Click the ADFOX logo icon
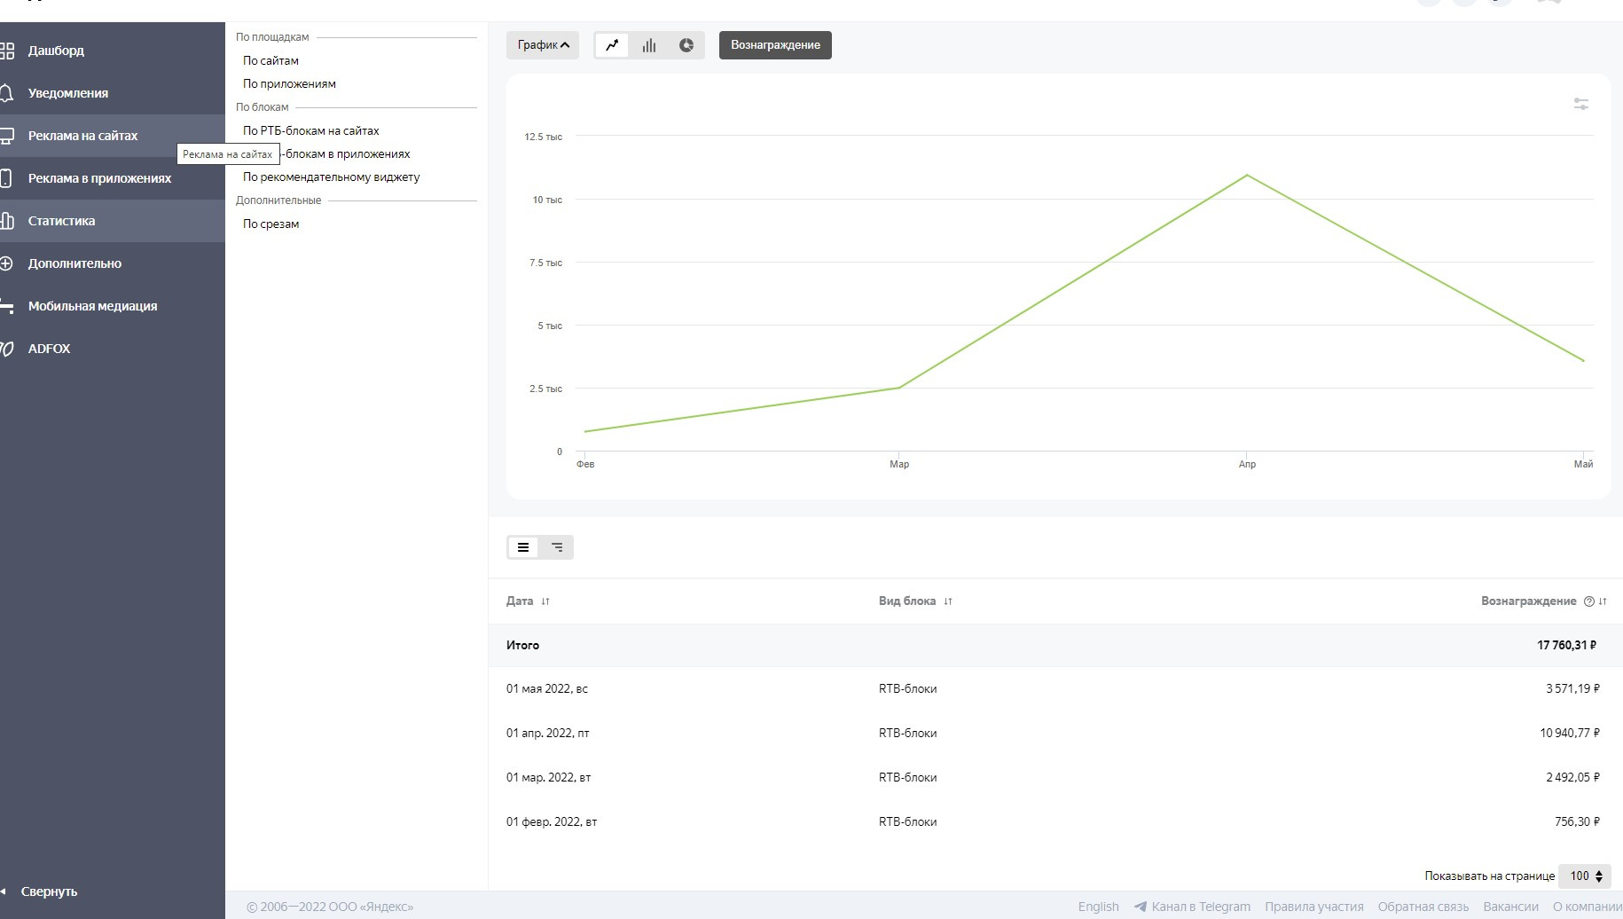Image resolution: width=1623 pixels, height=919 pixels. click(7, 349)
